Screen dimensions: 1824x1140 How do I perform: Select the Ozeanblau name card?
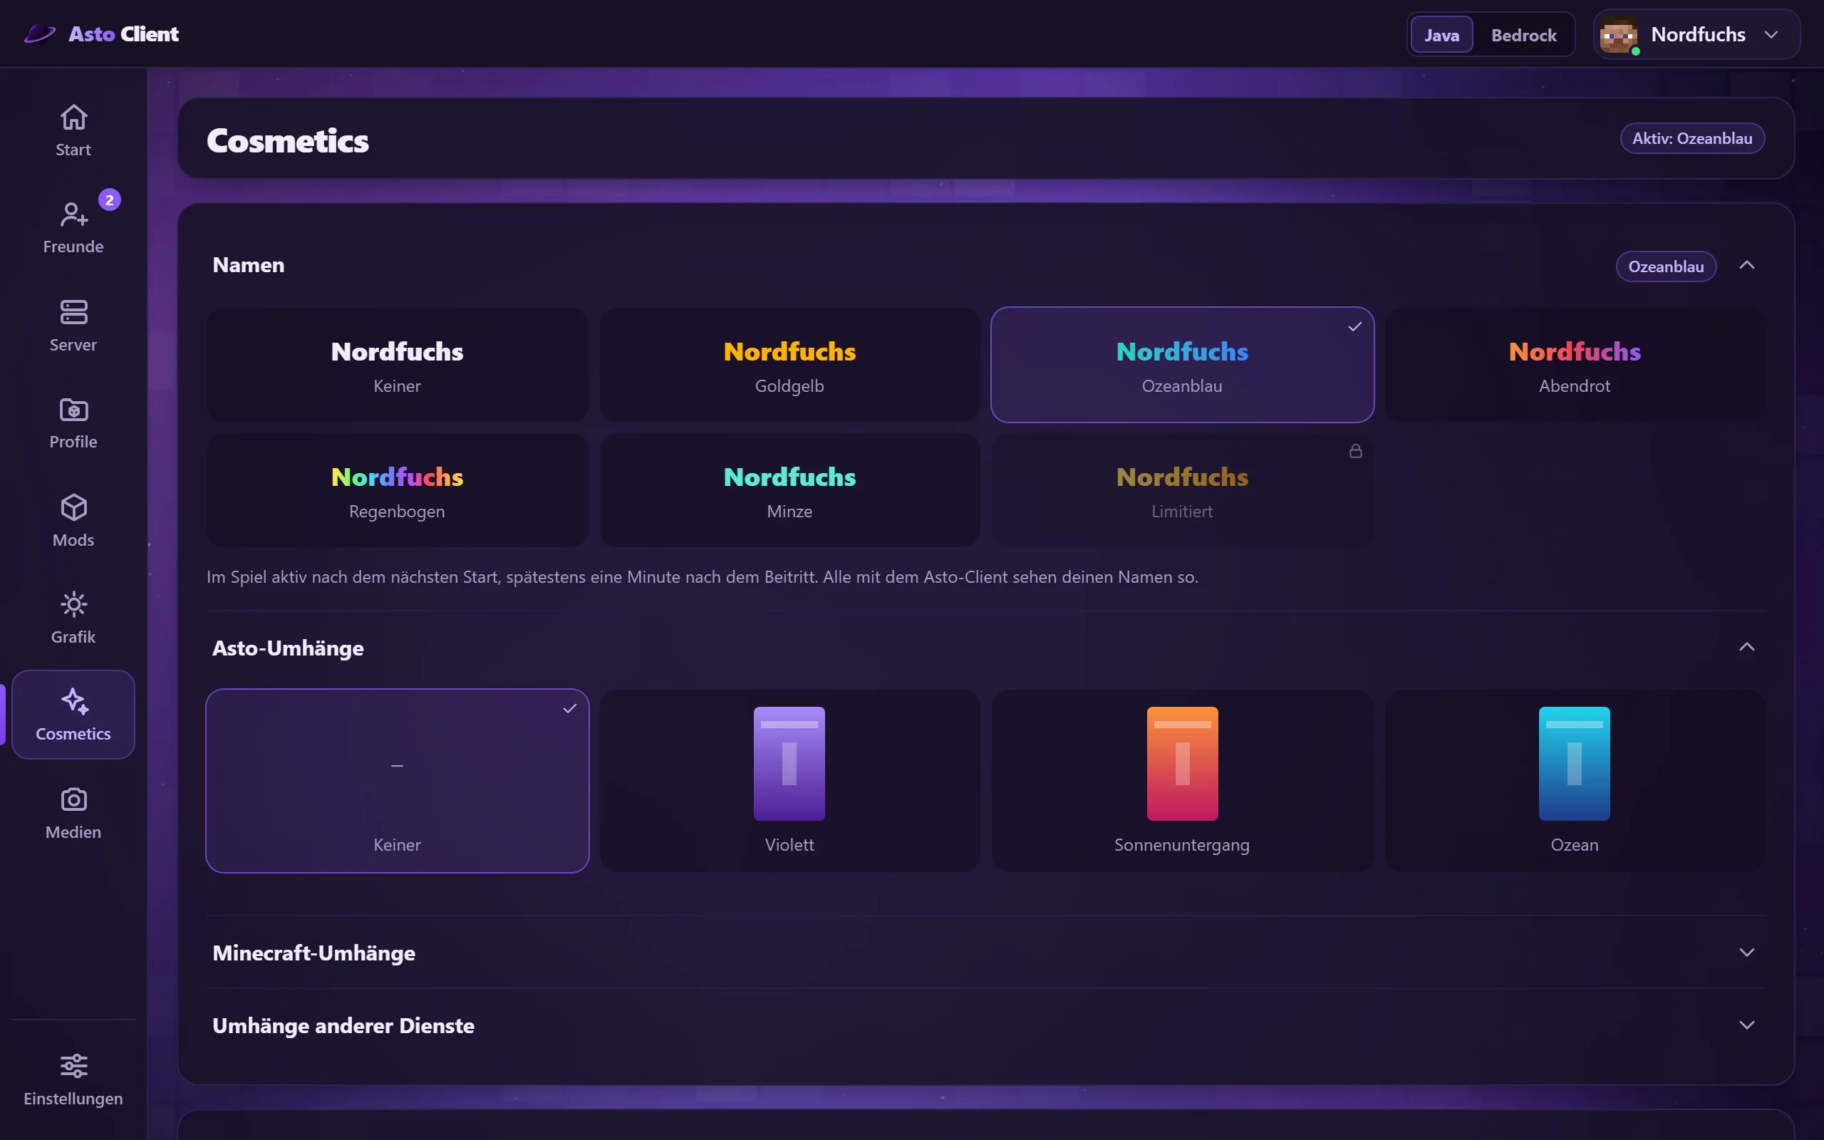point(1182,365)
